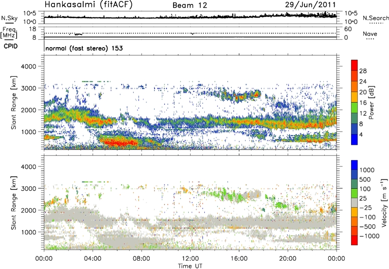The width and height of the screenshot is (389, 269).
Task: Click the Velocity [m s-1] colorbar label
Action: tap(384, 202)
